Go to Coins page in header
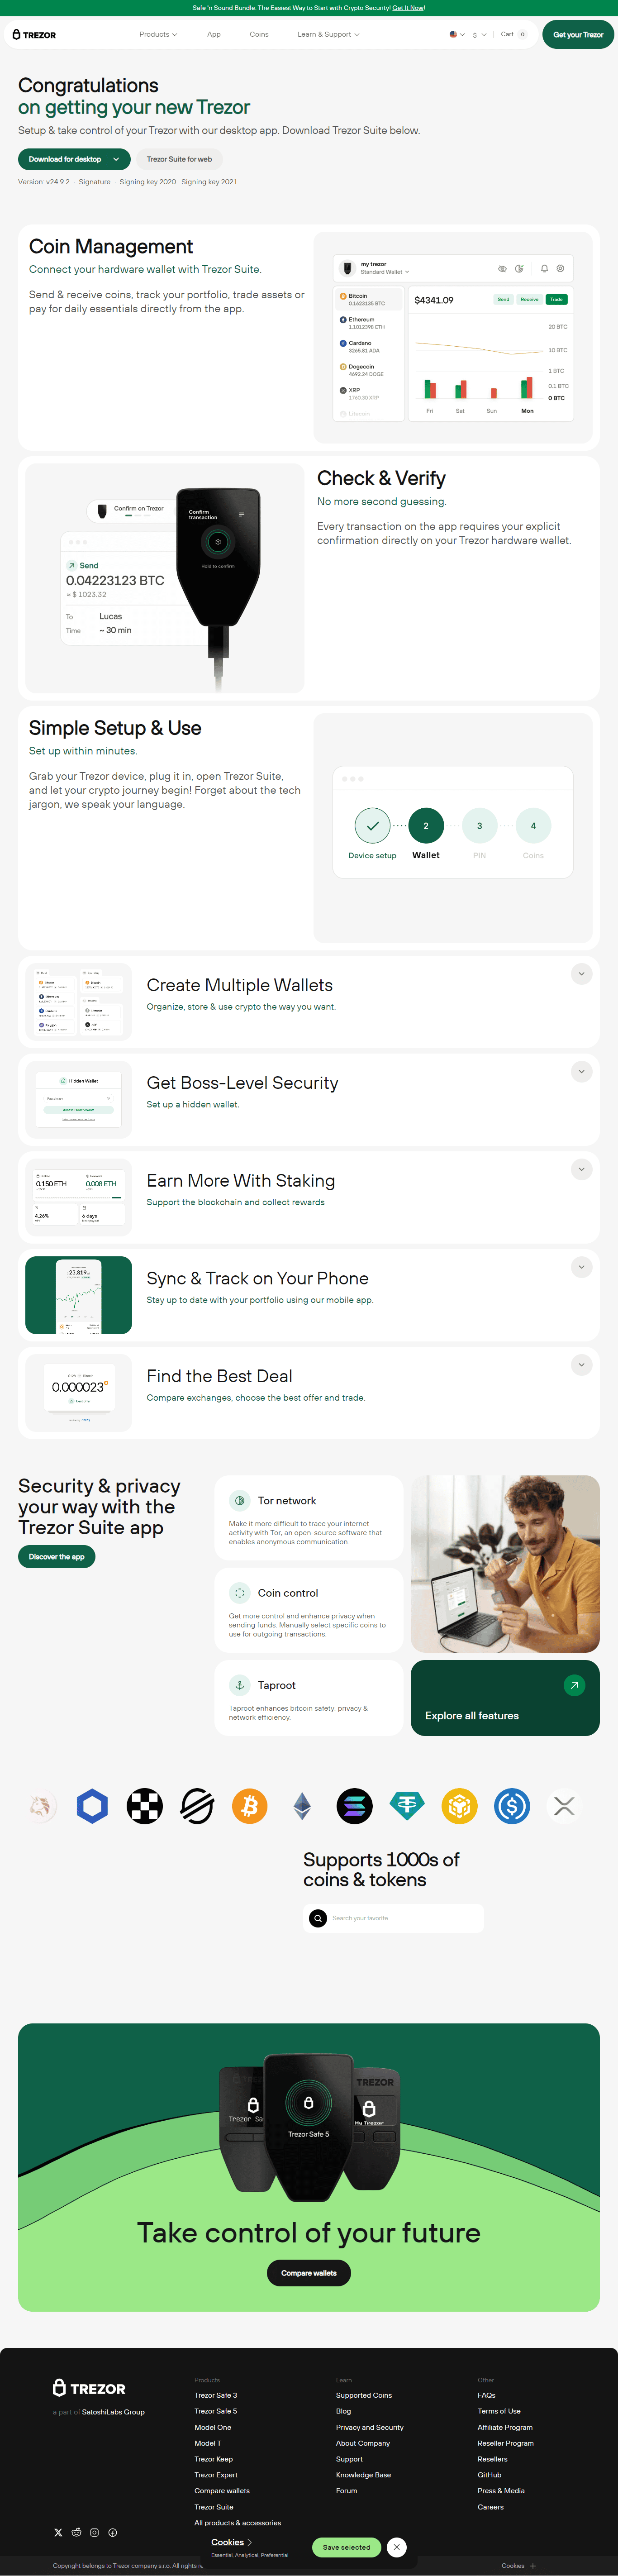Viewport: 618px width, 2576px height. point(259,34)
